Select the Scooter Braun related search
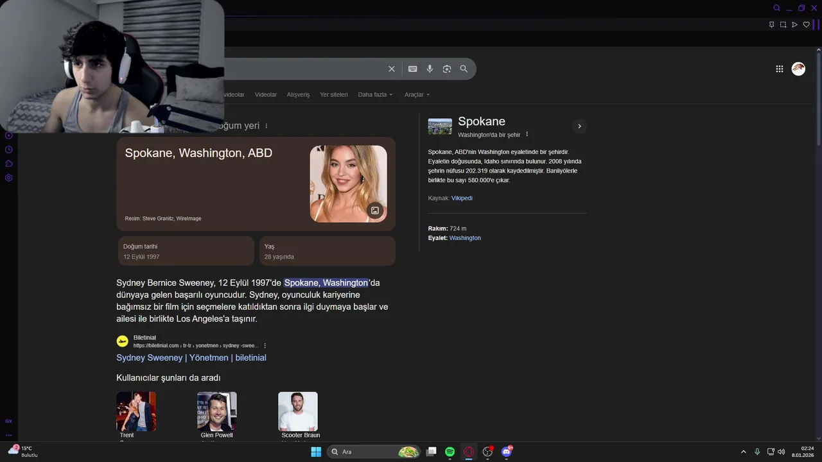 tap(298, 411)
